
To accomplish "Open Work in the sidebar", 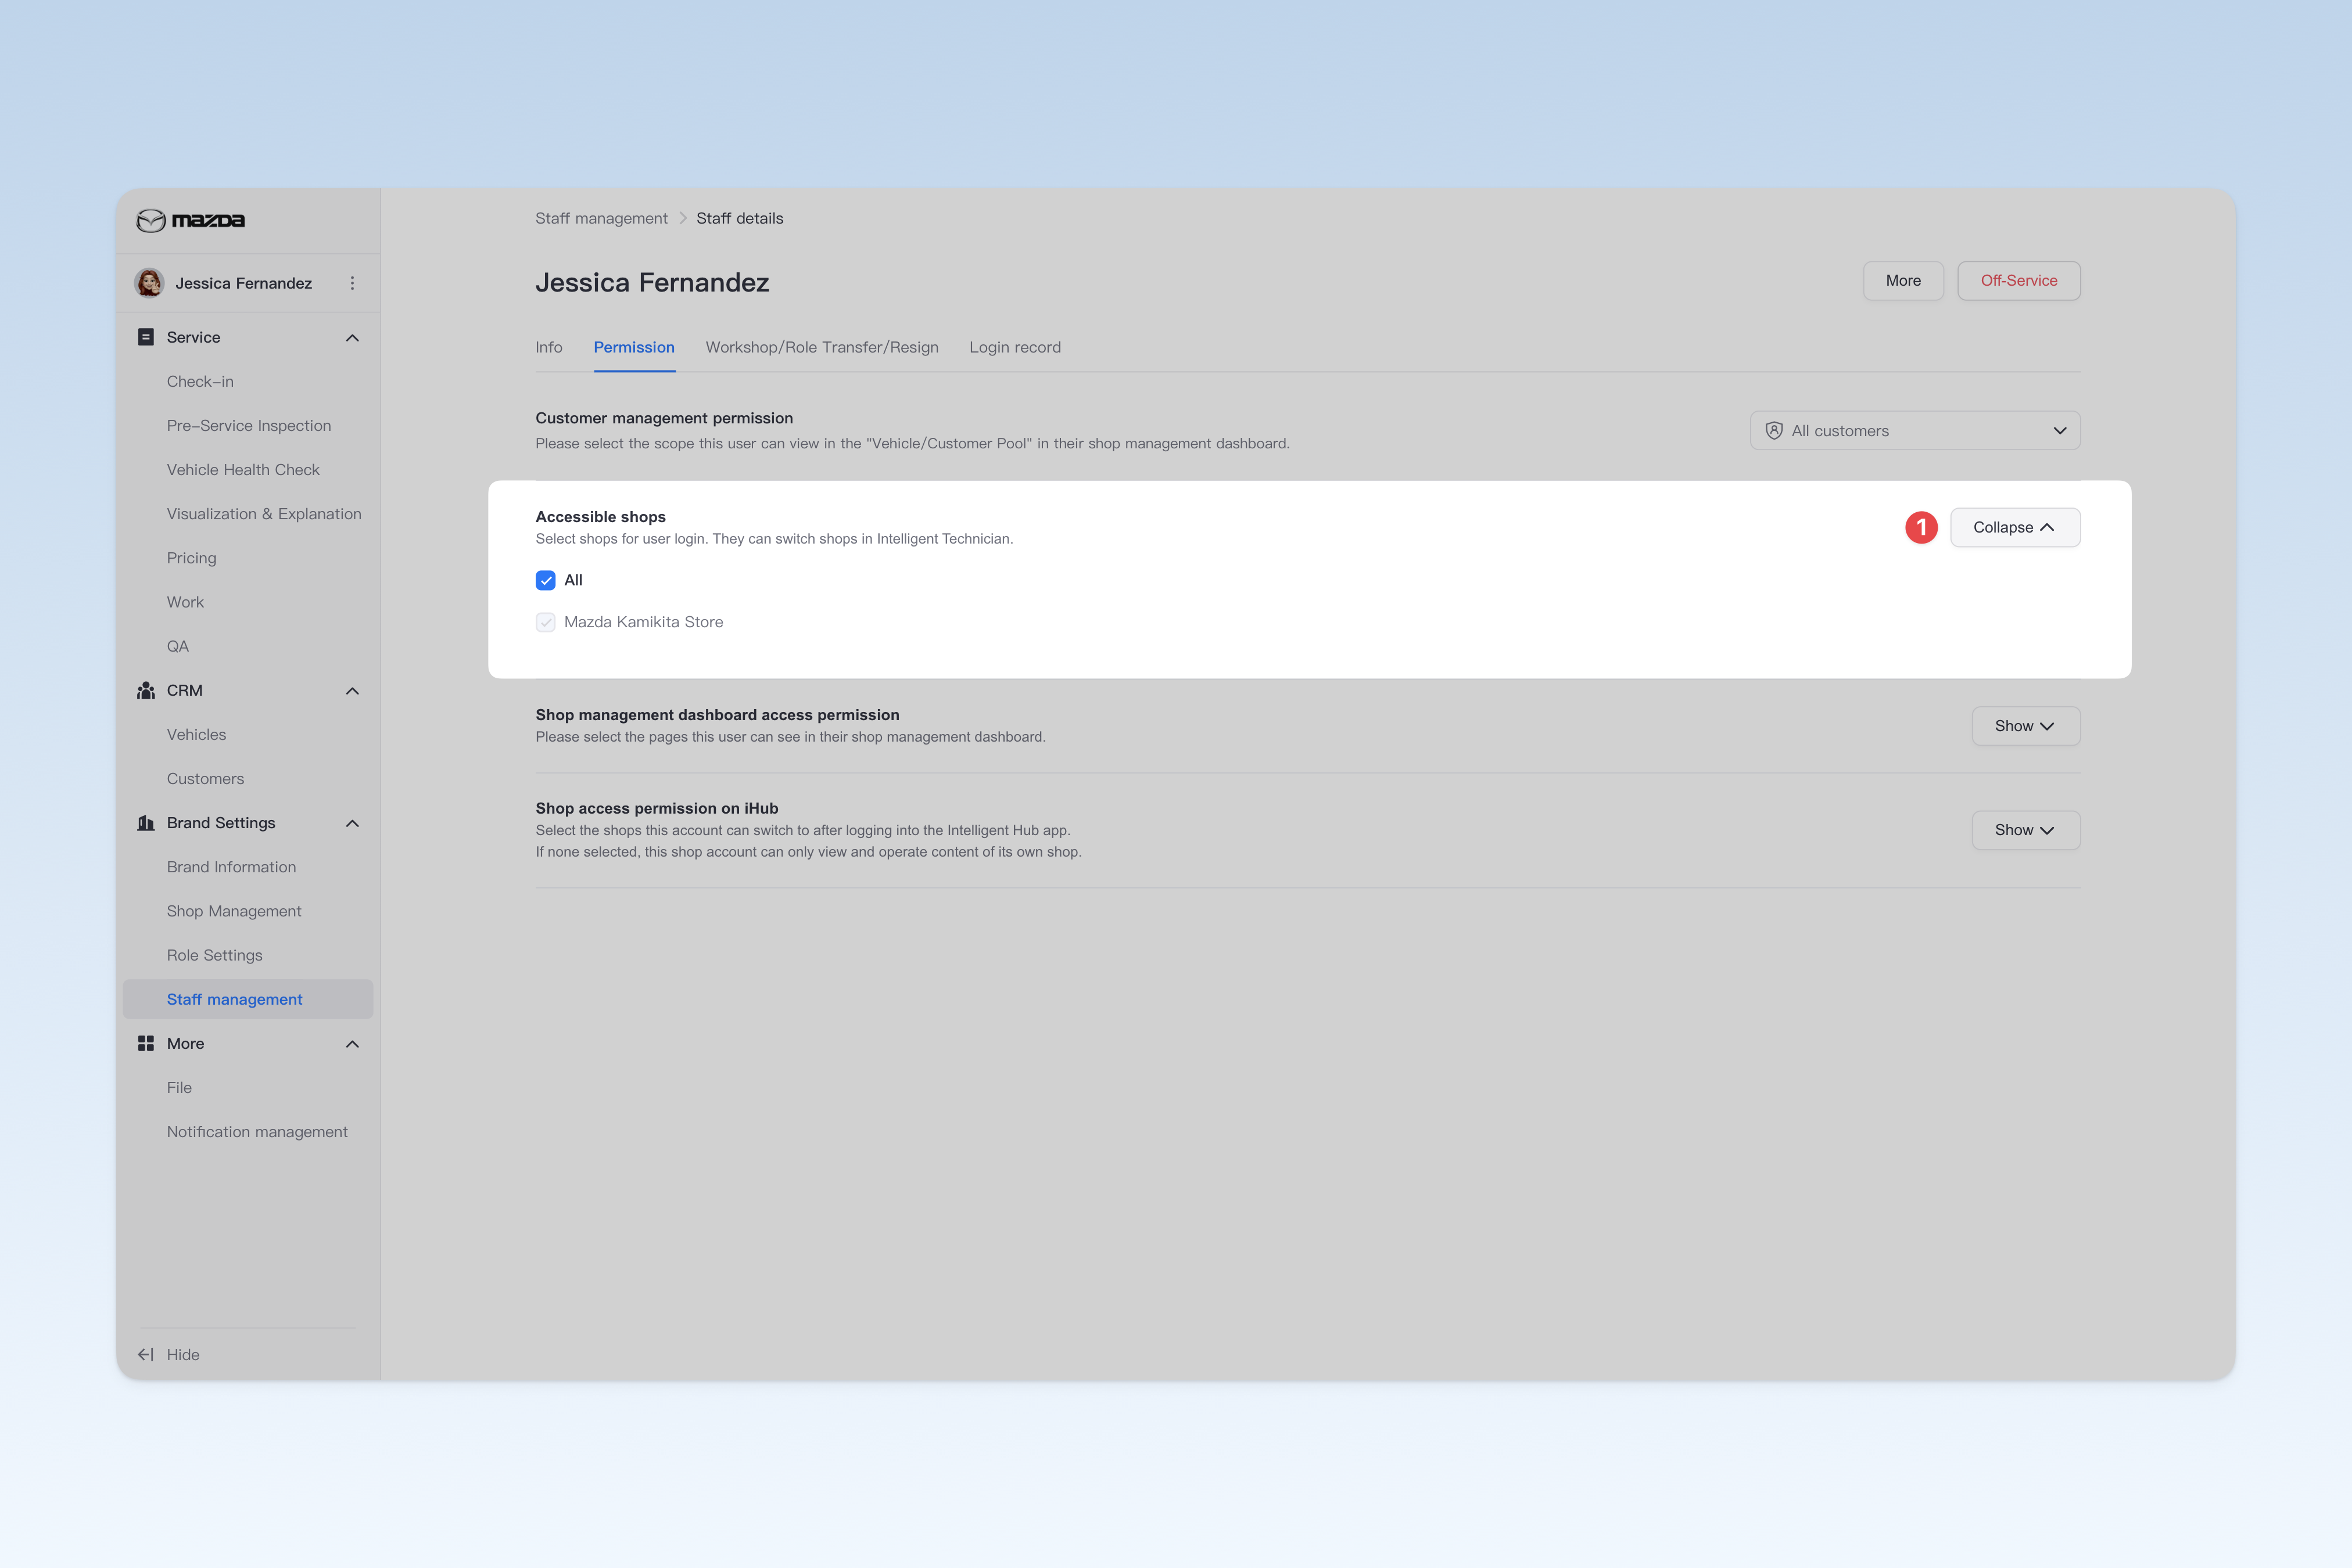I will (x=185, y=602).
